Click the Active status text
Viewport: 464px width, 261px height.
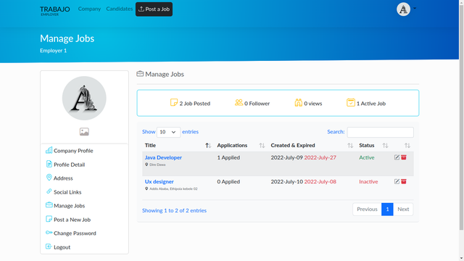click(x=367, y=157)
